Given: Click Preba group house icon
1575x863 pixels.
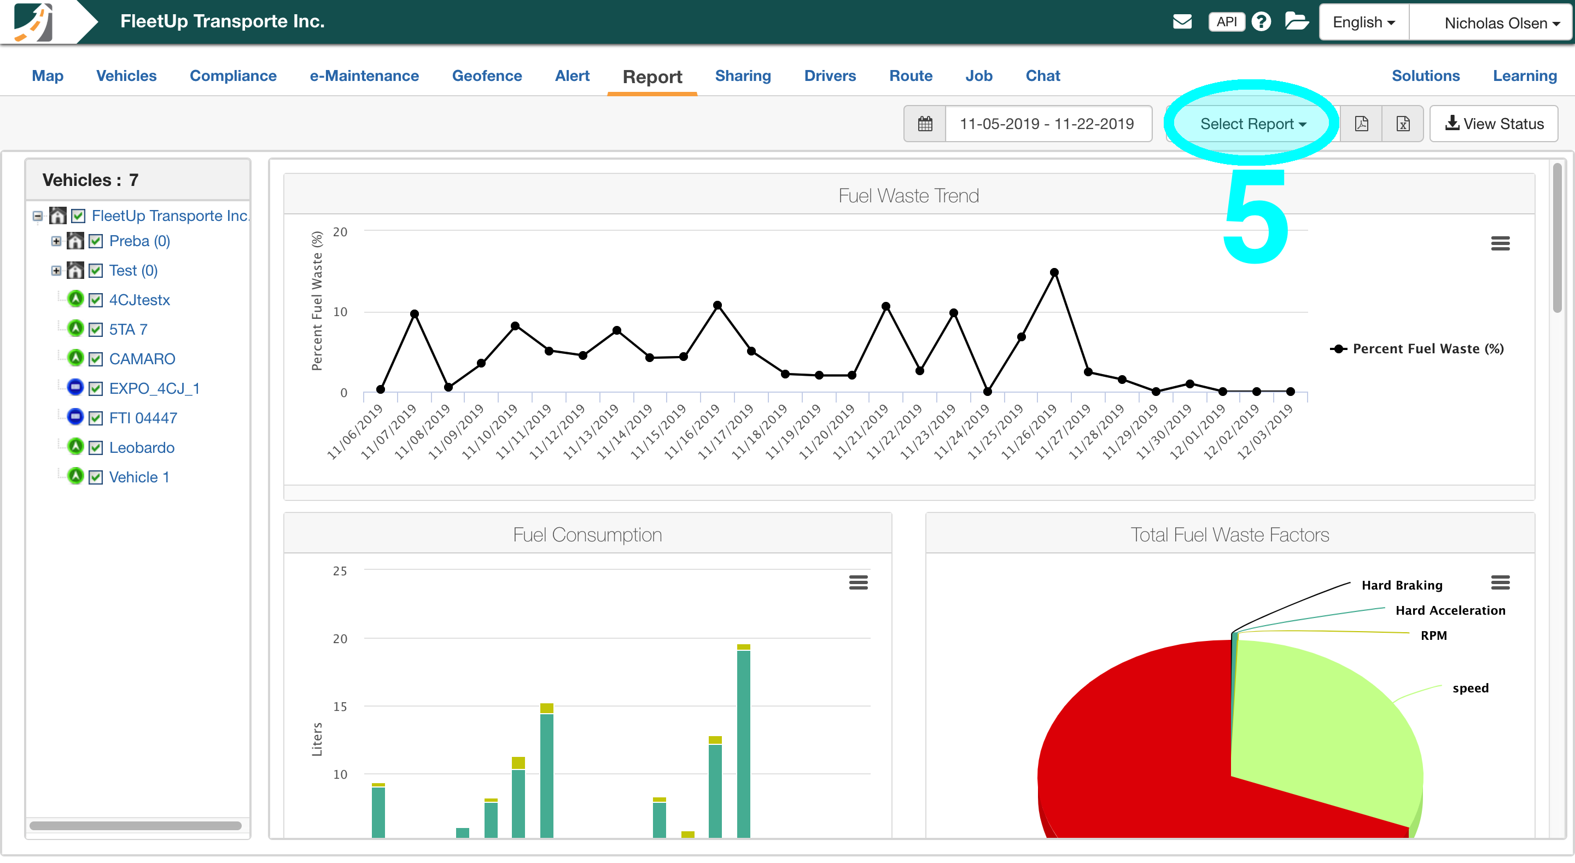Looking at the screenshot, I should pyautogui.click(x=75, y=241).
